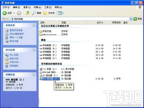Open 网上邻居 link
144x108 pixels.
(x=14, y=55)
